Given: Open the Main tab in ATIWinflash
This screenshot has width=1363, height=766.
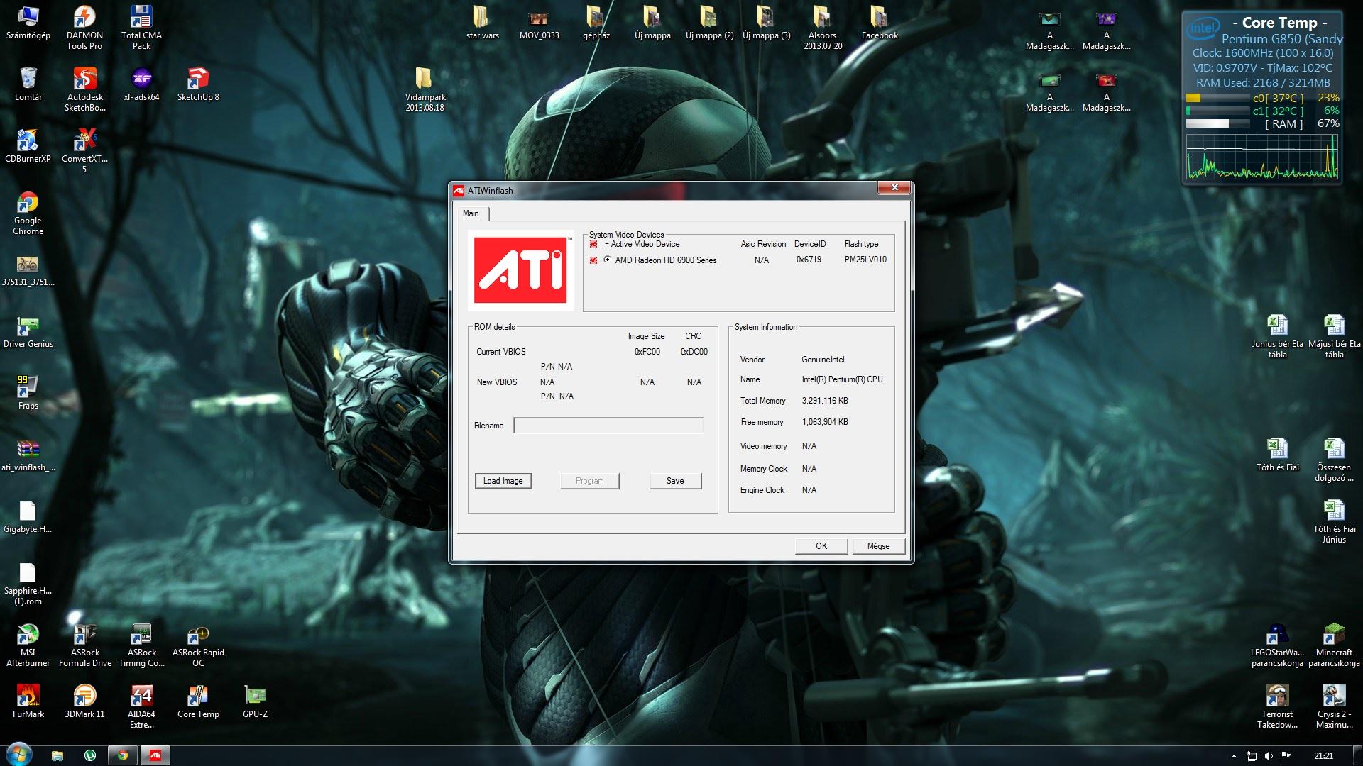Looking at the screenshot, I should click(471, 213).
